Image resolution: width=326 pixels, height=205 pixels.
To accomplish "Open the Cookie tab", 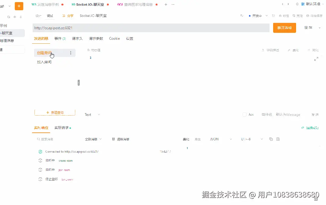I will click(x=114, y=39).
